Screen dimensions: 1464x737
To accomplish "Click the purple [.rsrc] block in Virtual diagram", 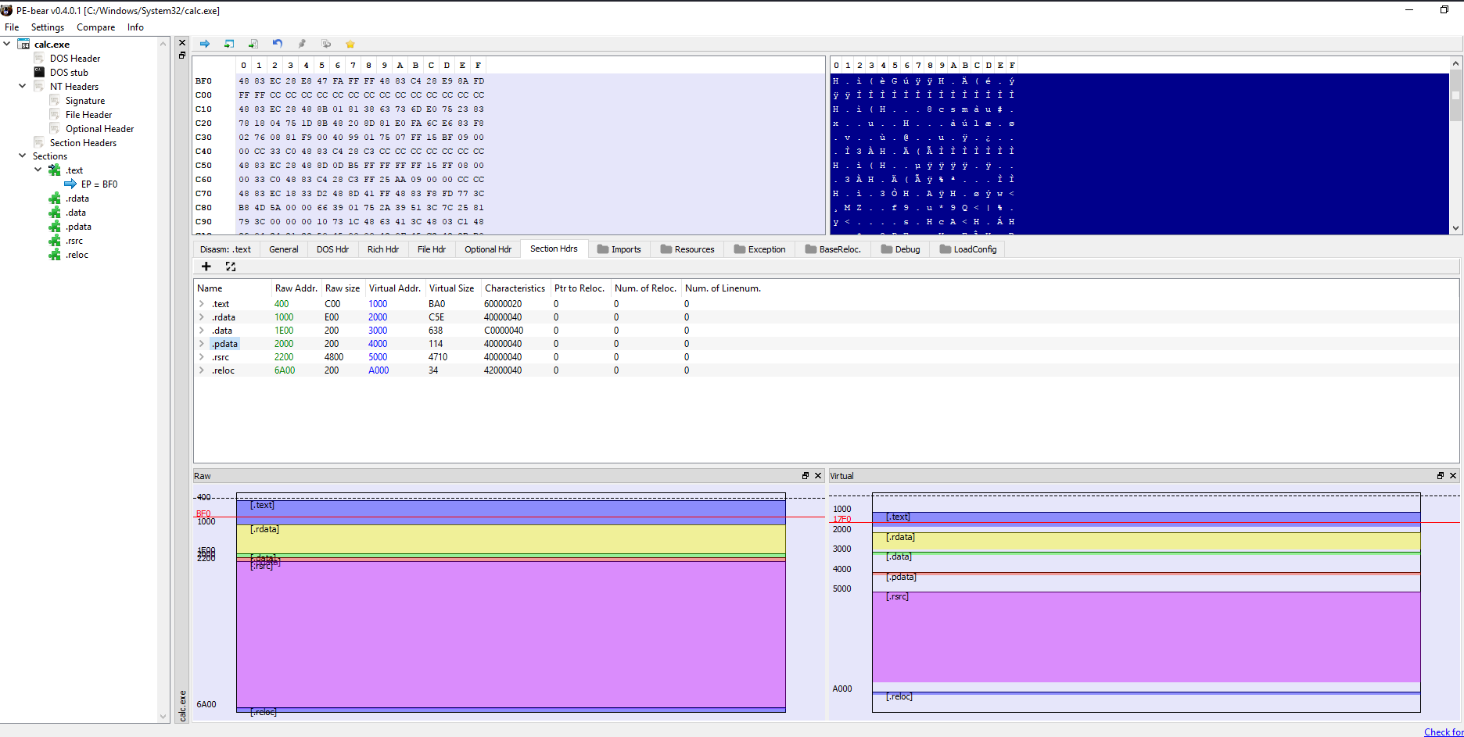I will tap(1146, 637).
